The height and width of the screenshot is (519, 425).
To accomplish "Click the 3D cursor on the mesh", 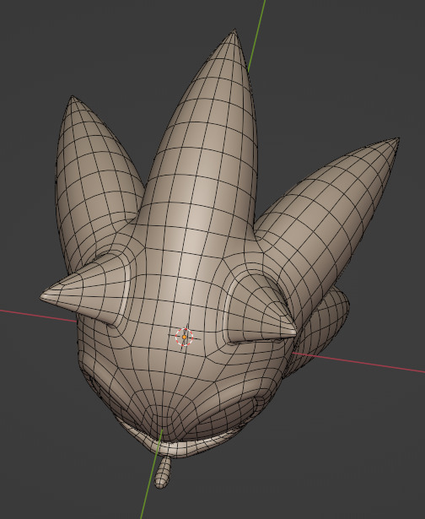I will coord(184,337).
